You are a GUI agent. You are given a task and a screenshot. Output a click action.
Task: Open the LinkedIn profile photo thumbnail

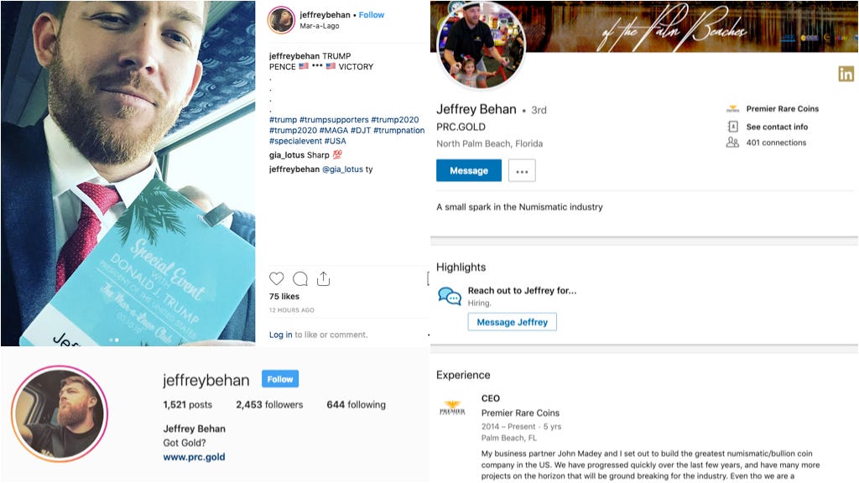[481, 45]
